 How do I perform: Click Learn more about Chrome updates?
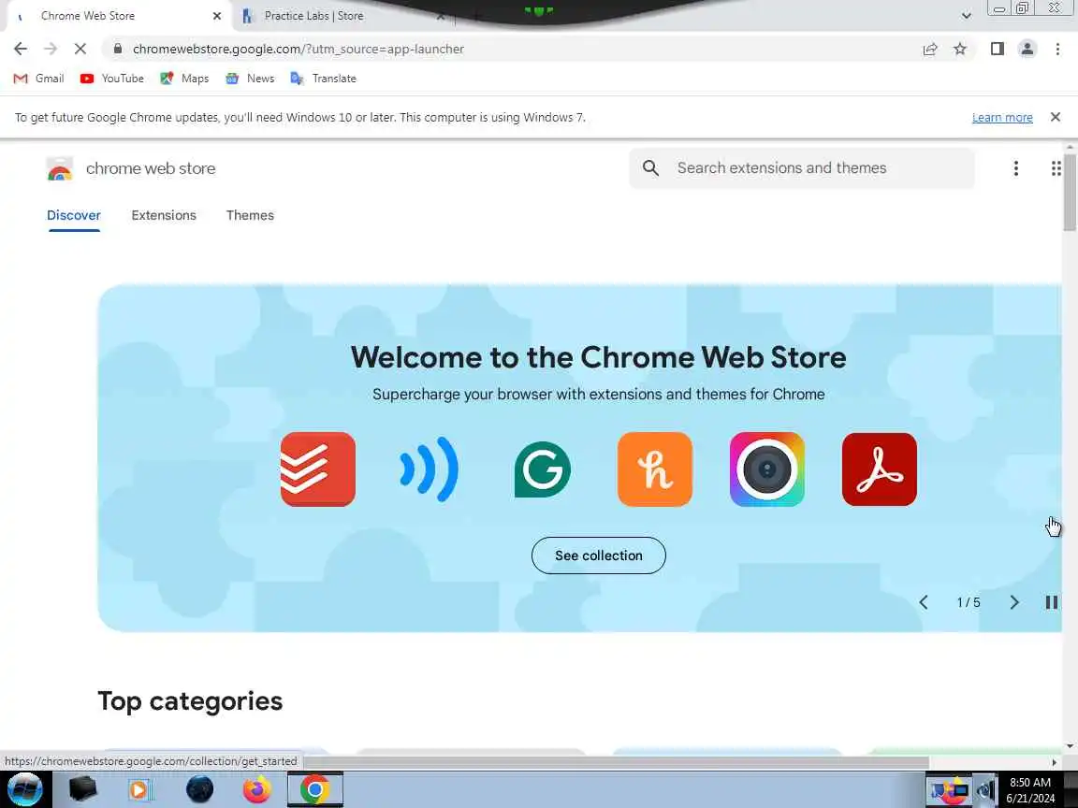(1001, 118)
